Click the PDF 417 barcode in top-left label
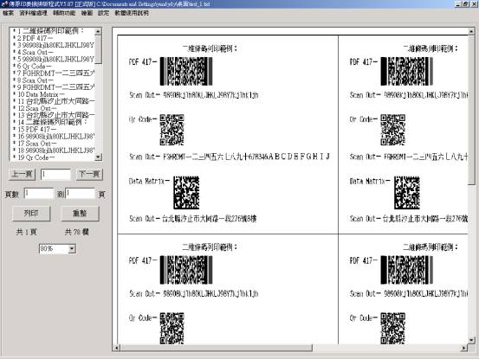 coord(186,71)
